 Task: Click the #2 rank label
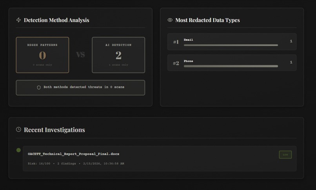click(x=176, y=63)
